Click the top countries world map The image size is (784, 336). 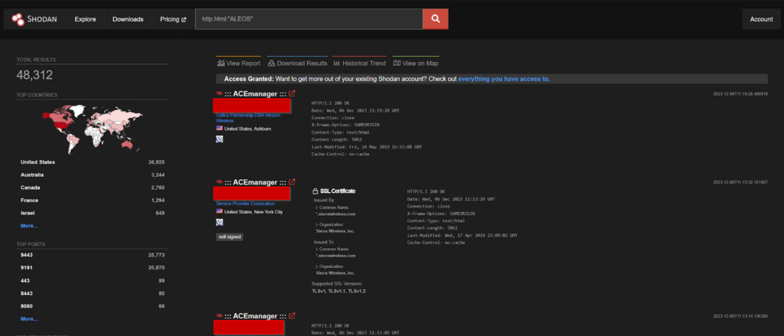point(93,129)
